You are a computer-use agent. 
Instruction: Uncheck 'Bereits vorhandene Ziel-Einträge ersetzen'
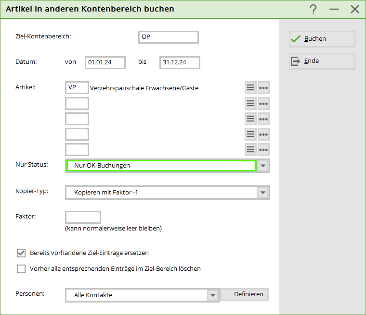coord(21,253)
